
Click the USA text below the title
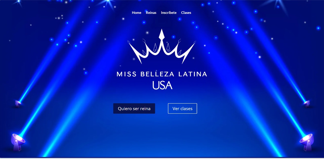[162, 85]
